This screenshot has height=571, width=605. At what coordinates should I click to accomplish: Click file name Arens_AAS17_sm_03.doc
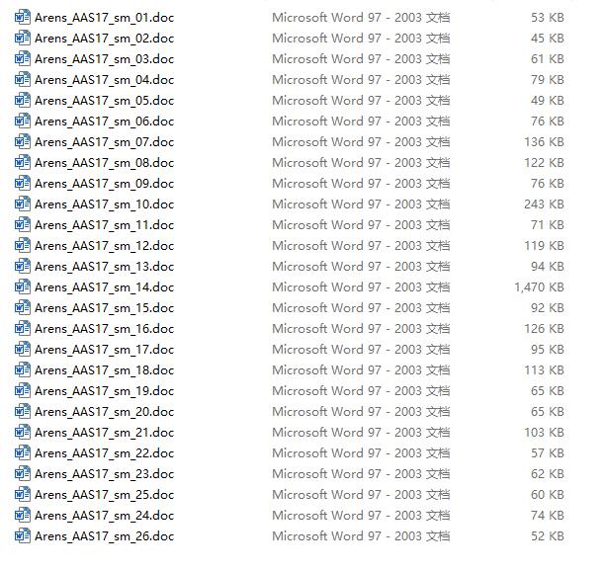pyautogui.click(x=104, y=59)
